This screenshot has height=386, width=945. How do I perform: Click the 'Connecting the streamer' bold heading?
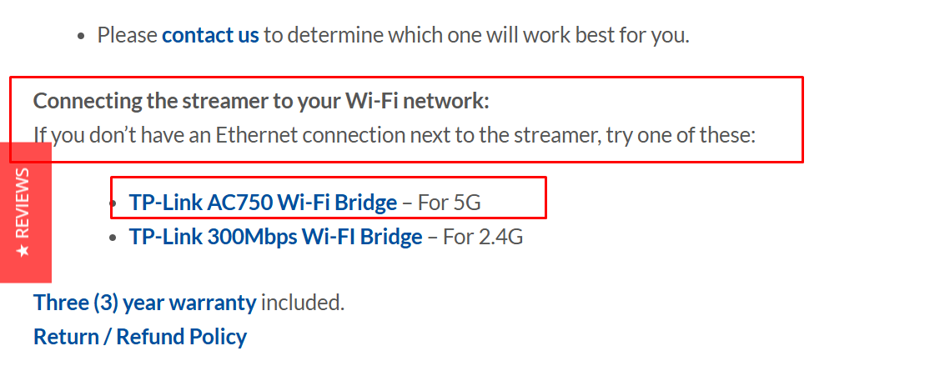[261, 101]
